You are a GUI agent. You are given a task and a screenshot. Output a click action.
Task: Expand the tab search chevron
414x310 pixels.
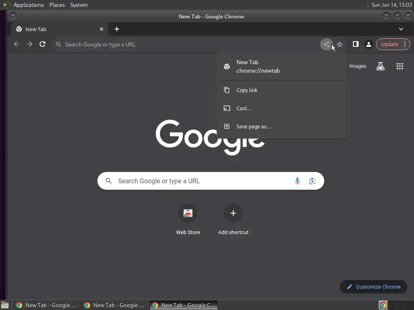(401, 29)
